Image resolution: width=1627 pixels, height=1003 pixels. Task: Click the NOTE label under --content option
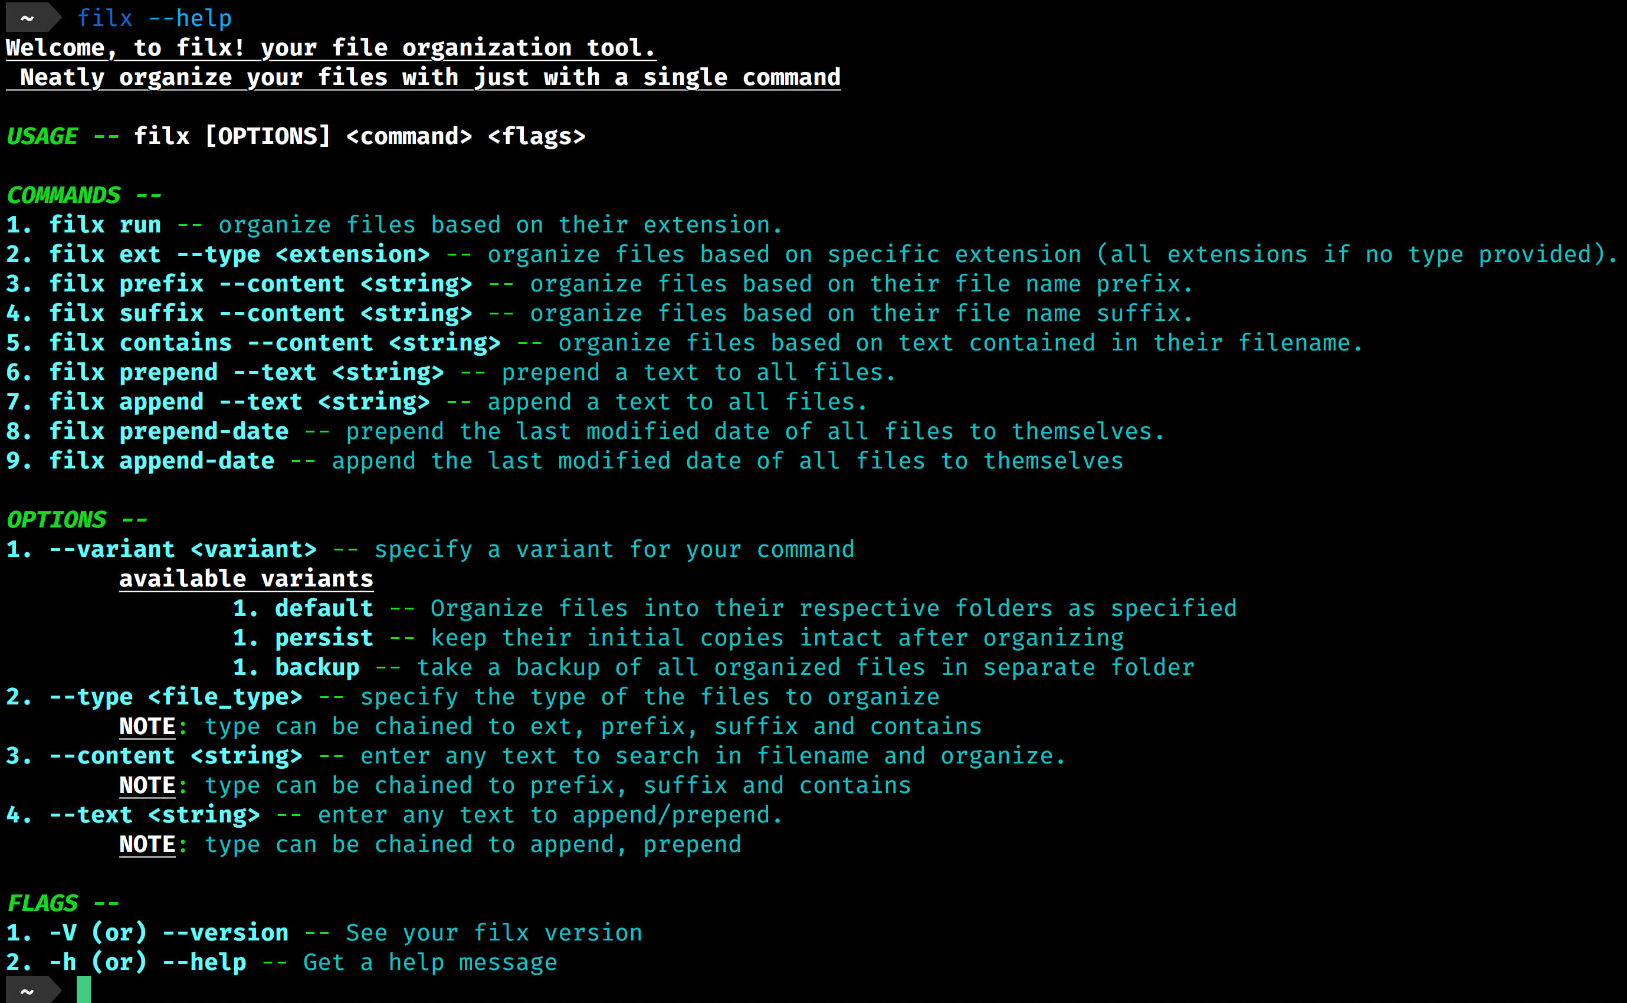[x=147, y=785]
